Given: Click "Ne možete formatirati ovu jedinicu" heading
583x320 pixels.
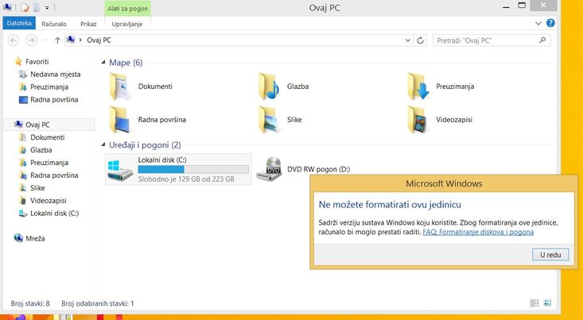Looking at the screenshot, I should pyautogui.click(x=390, y=205).
